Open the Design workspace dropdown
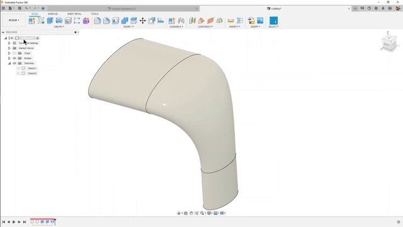Screen dimensions: 403x227 click(14, 20)
